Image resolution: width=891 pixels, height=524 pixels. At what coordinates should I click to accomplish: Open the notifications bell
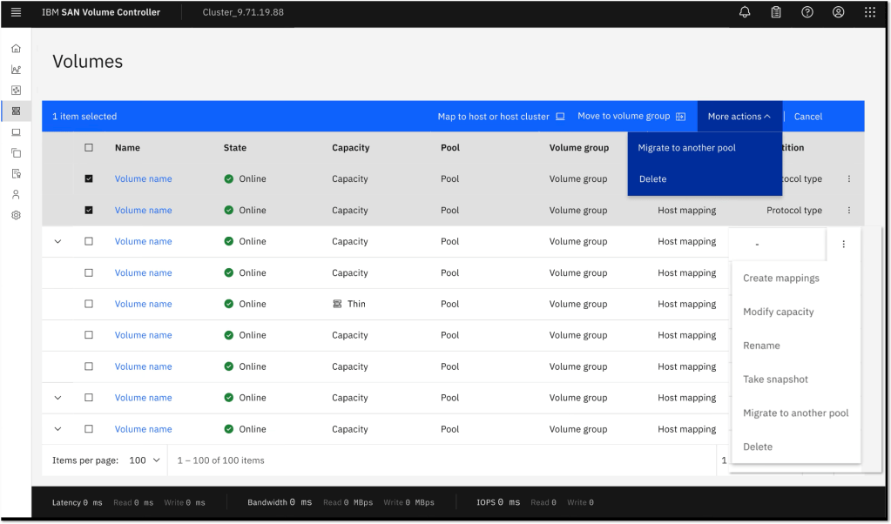coord(745,12)
